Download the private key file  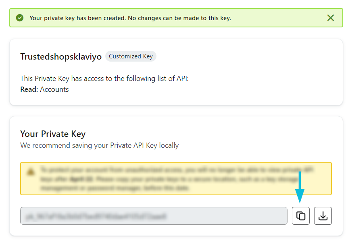323,216
